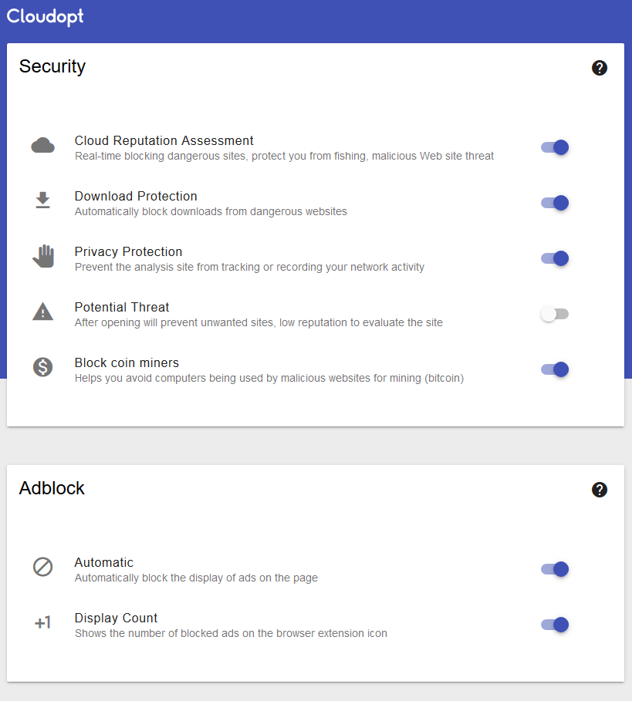632x701 pixels.
Task: Disable Automatic ad blocking toggle
Action: tap(555, 569)
